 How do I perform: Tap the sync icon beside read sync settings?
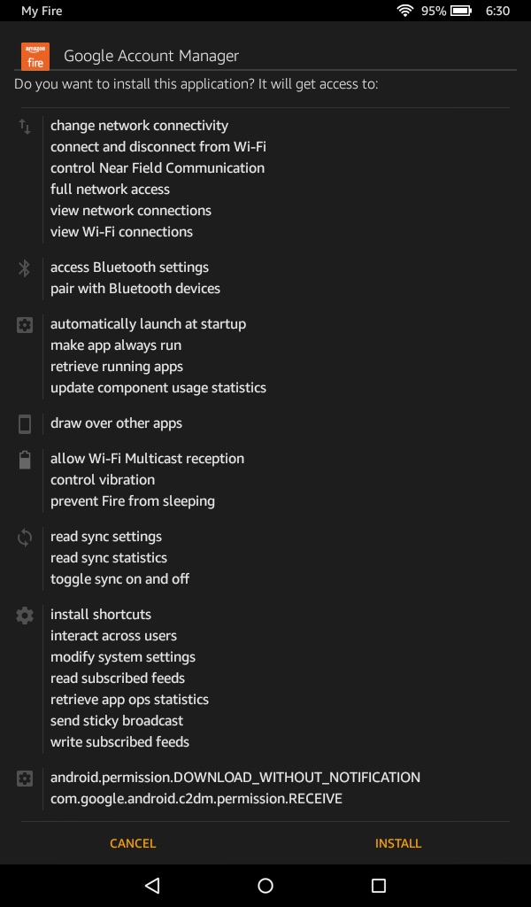pyautogui.click(x=24, y=538)
